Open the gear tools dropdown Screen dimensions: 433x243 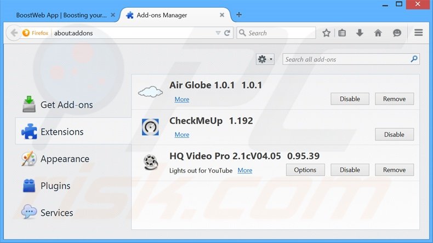(265, 59)
